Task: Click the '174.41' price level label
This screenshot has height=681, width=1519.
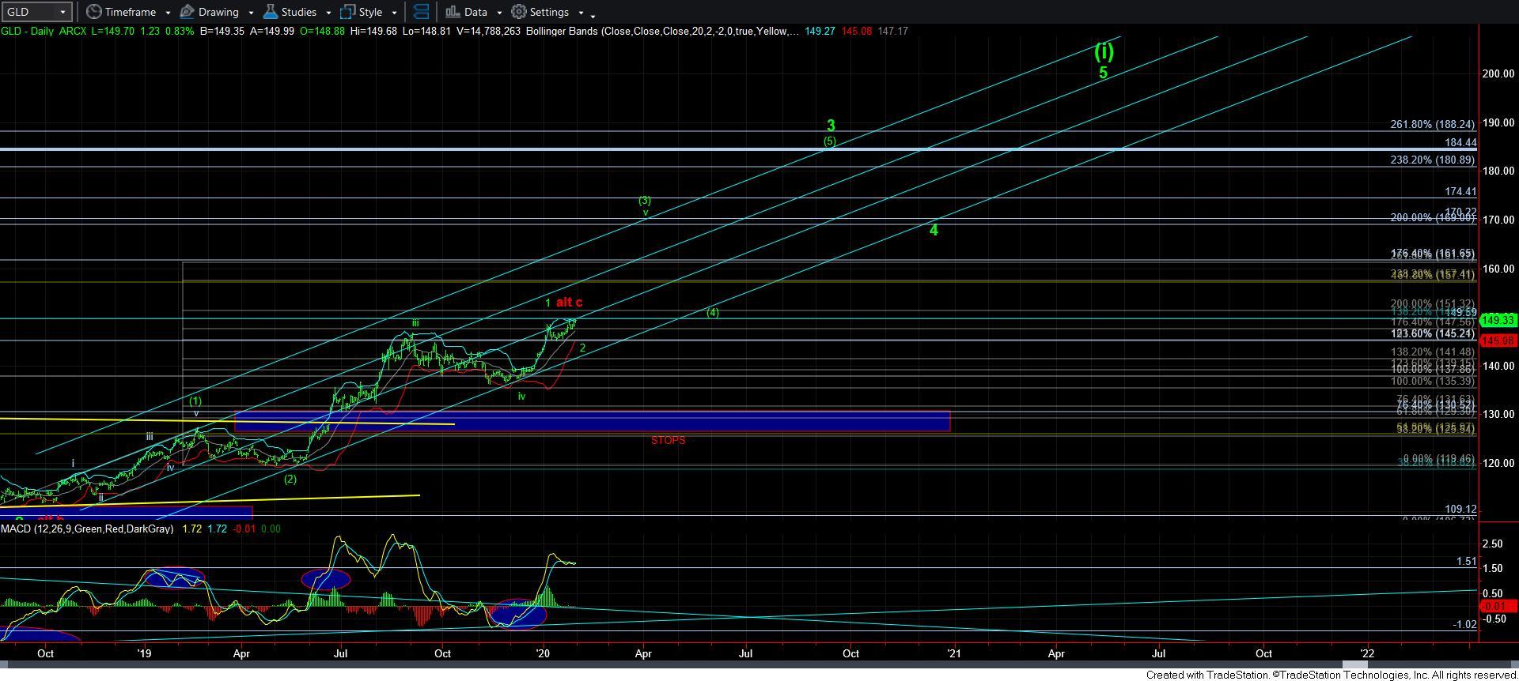Action: 1460,191
